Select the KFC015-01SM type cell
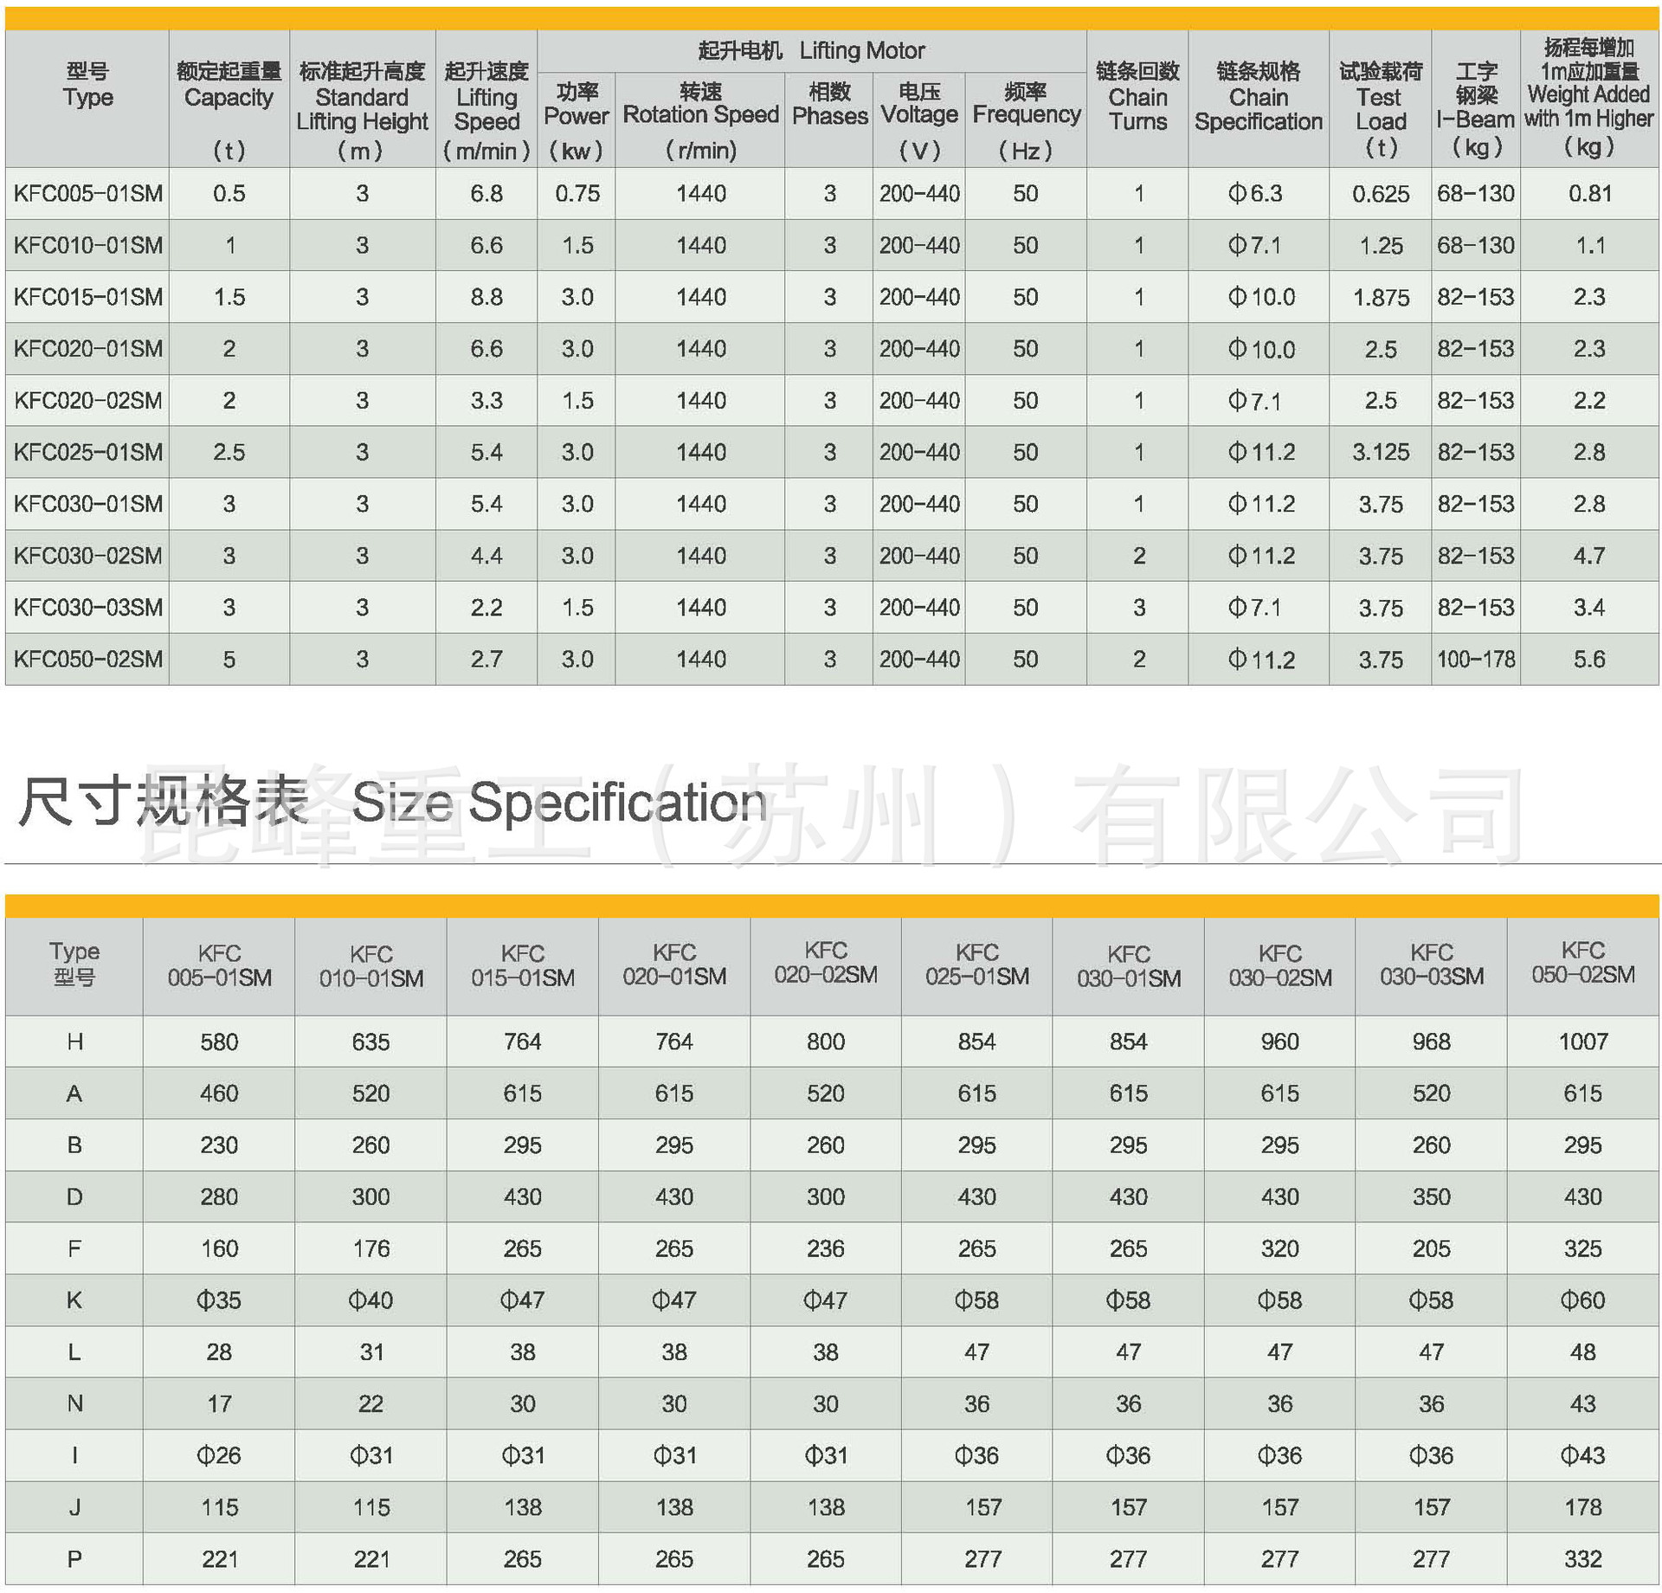 point(87,297)
